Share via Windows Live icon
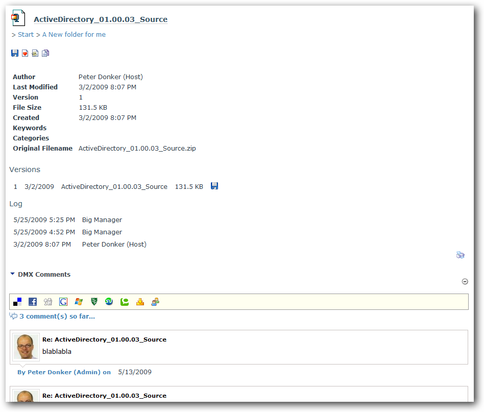484x412 pixels. [79, 302]
